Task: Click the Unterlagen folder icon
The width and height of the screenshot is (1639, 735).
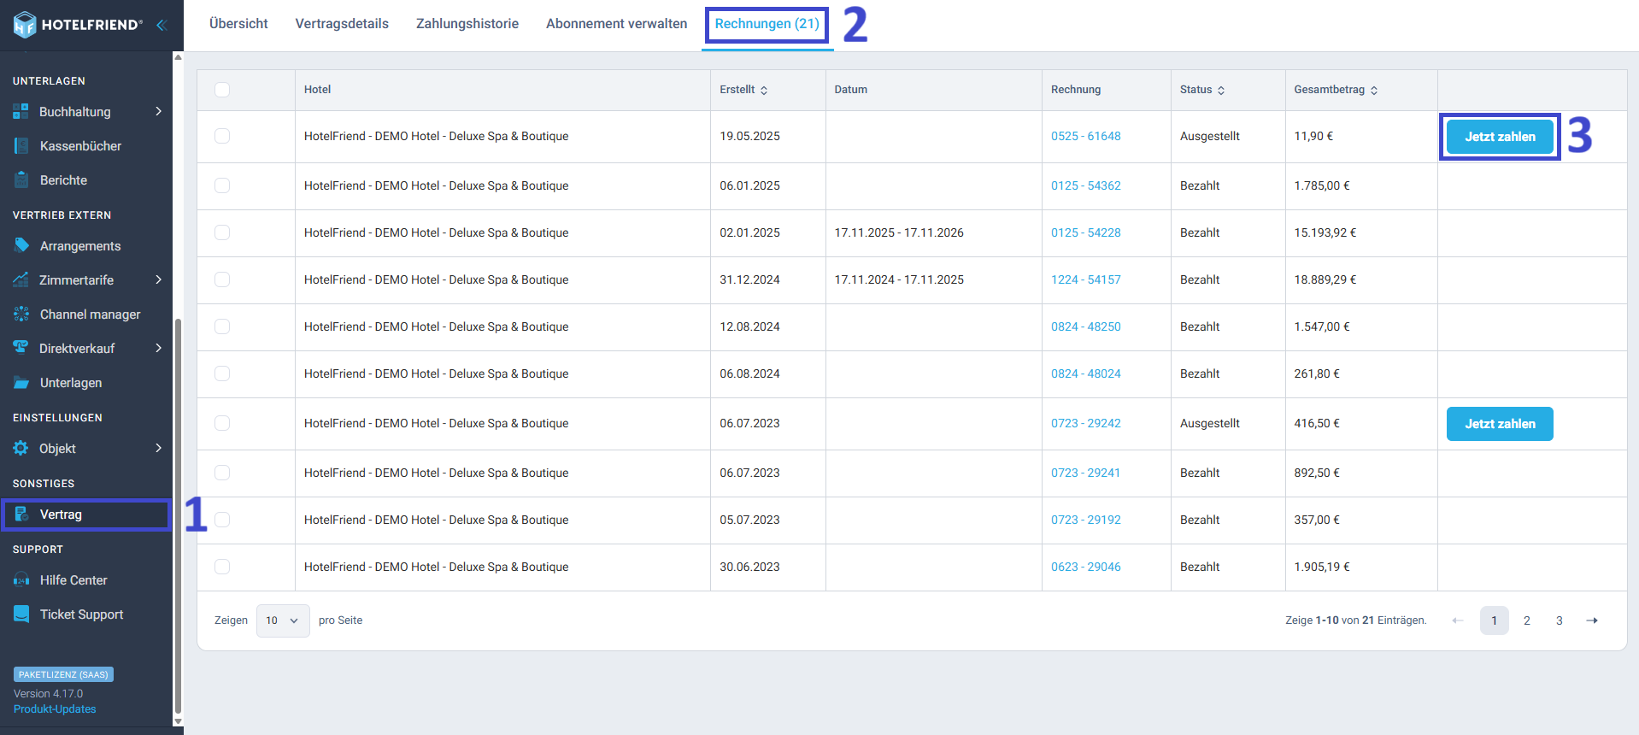Action: (21, 383)
